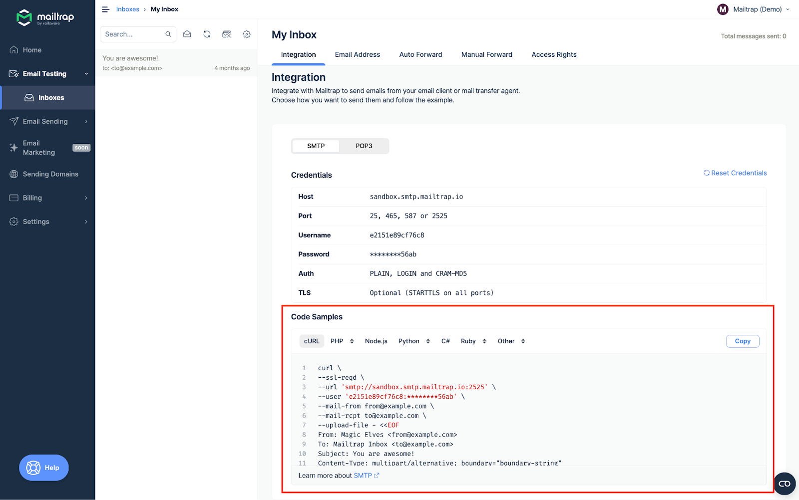The height and width of the screenshot is (500, 799).
Task: Mark all messages as read envelope icon
Action: tap(187, 34)
